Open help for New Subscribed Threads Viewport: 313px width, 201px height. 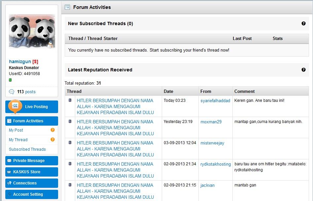[303, 23]
